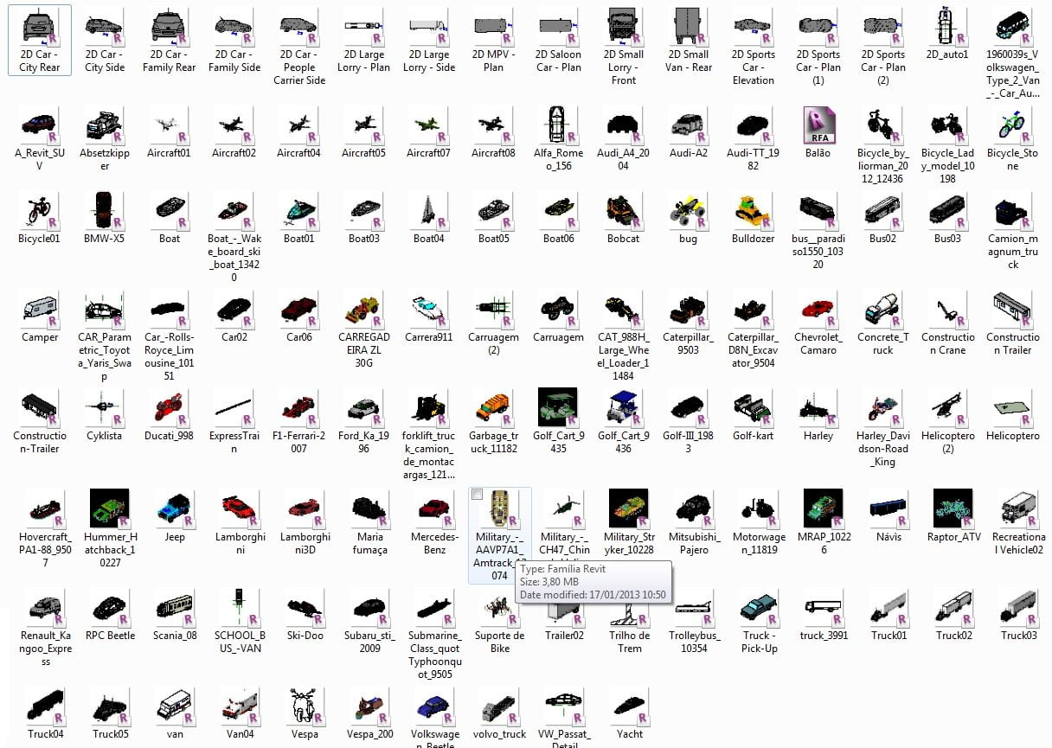
Task: Select the Vespa file icon
Action: pyautogui.click(x=305, y=706)
